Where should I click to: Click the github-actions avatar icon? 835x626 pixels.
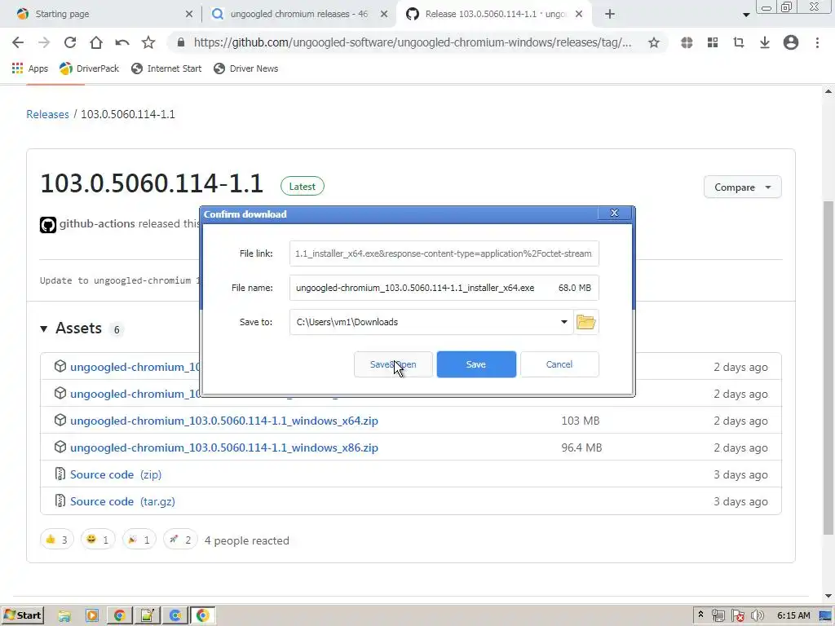pyautogui.click(x=48, y=225)
